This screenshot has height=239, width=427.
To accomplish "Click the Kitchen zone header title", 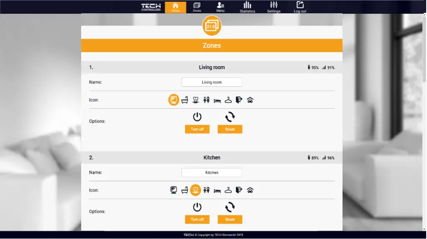I will click(x=211, y=157).
